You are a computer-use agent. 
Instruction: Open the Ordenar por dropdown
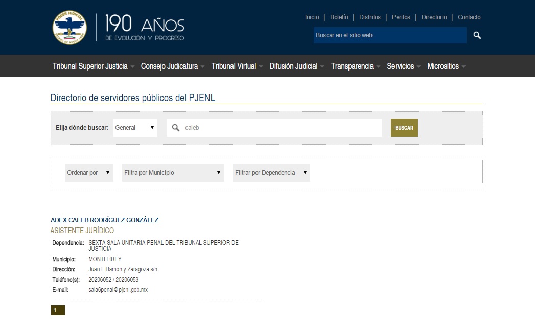(x=88, y=173)
